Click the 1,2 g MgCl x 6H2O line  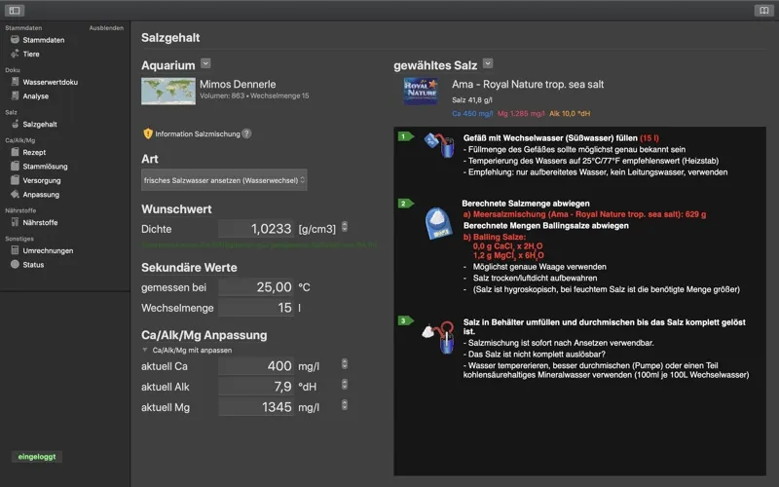point(508,255)
